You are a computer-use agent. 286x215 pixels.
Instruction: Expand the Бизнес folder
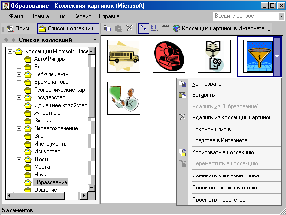[19, 67]
